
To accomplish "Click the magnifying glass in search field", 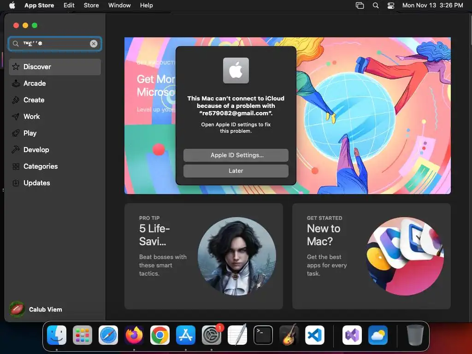I will tap(15, 44).
